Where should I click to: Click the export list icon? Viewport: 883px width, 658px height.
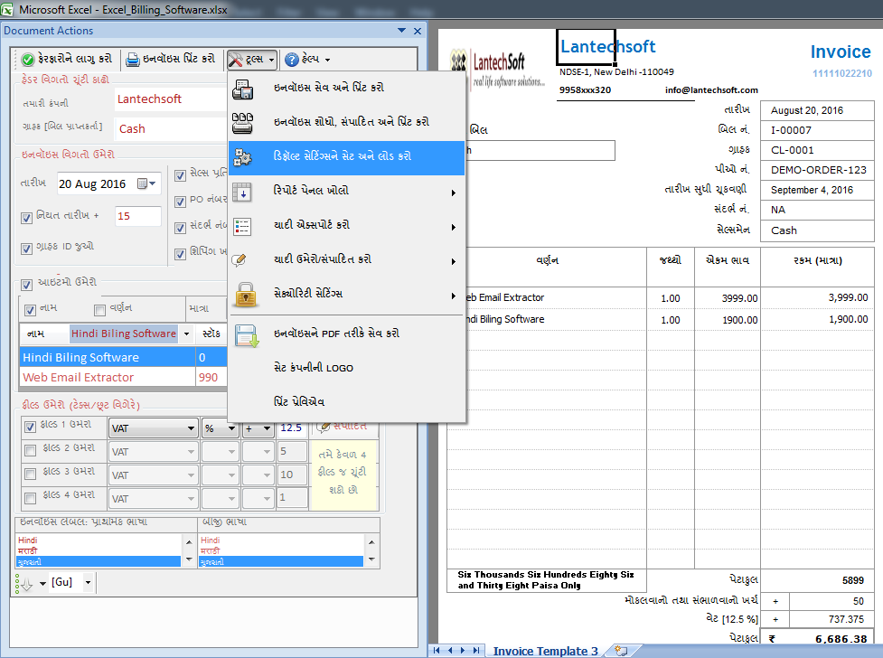pyautogui.click(x=243, y=227)
